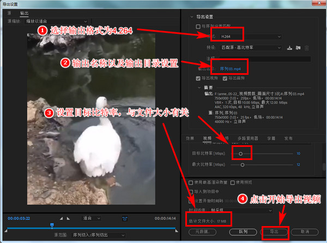Click the 元数据 button

(x=202, y=232)
